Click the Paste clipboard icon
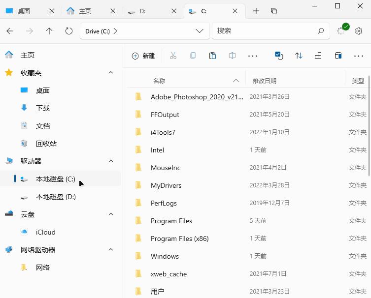Viewport: 371px width, 298px height. (212, 56)
